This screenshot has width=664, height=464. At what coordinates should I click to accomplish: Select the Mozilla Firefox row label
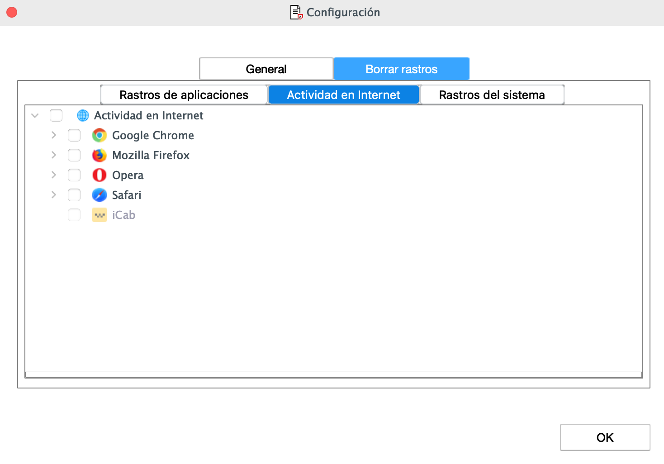pyautogui.click(x=151, y=155)
